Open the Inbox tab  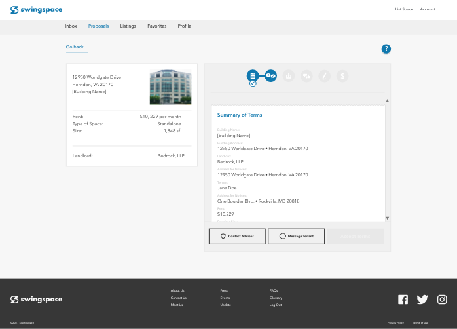click(x=71, y=26)
